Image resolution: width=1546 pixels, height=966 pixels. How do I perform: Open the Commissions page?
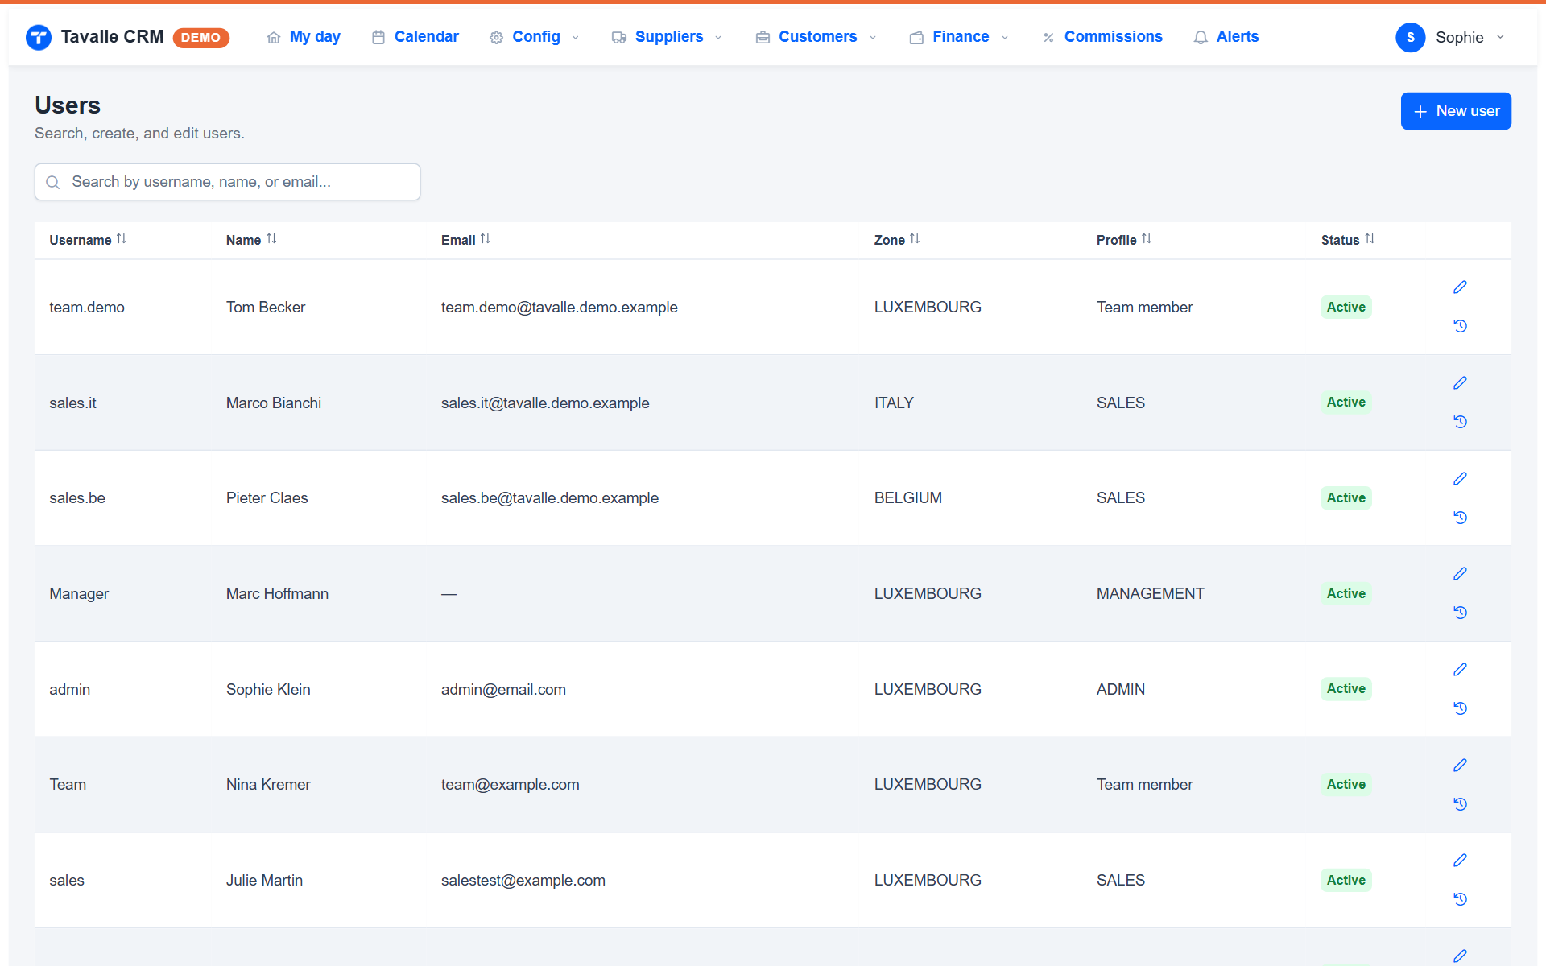1102,37
